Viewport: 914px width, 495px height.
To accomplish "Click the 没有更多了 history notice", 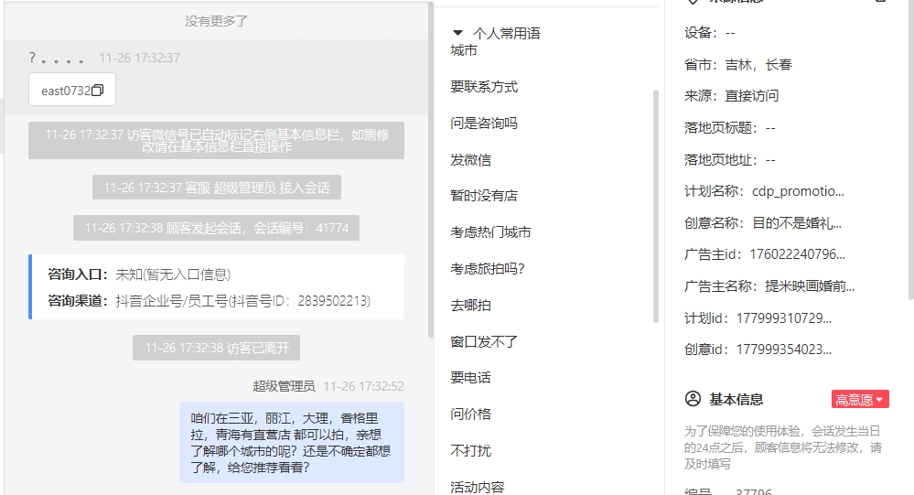I will (x=216, y=21).
